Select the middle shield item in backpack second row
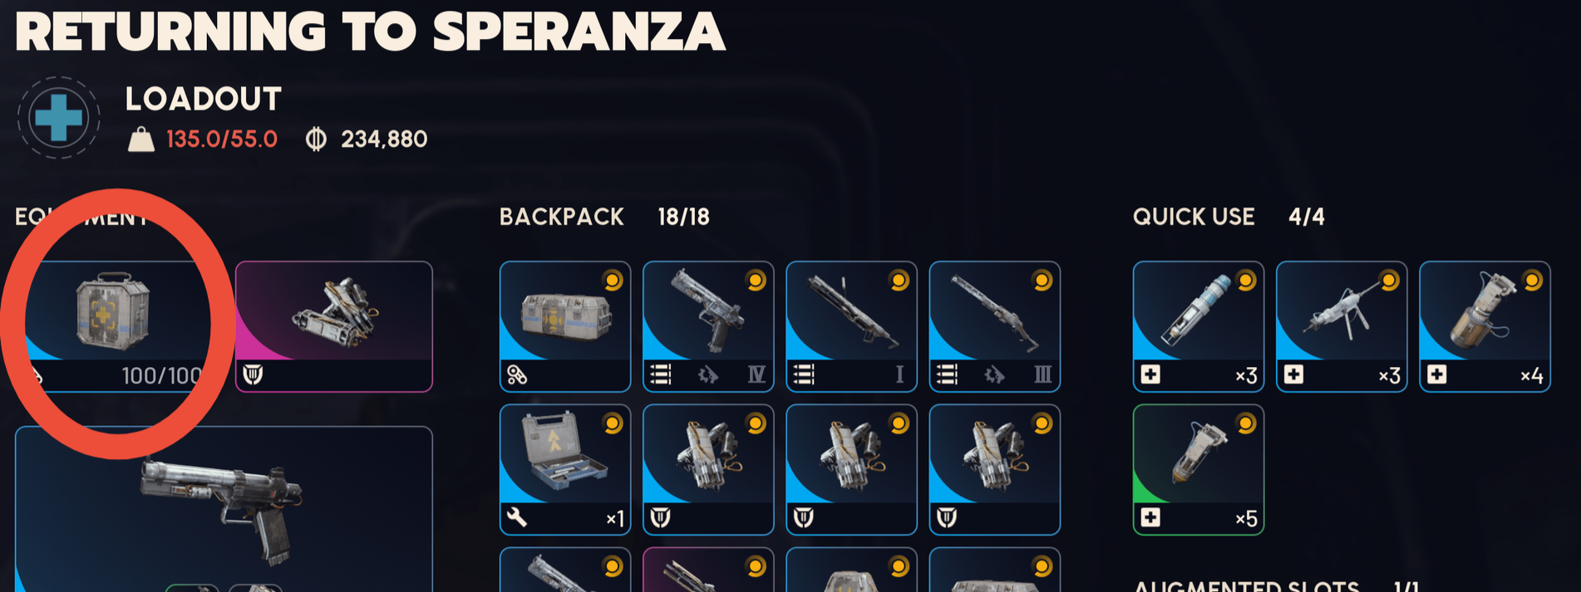Viewport: 1581px width, 592px height. pos(851,469)
